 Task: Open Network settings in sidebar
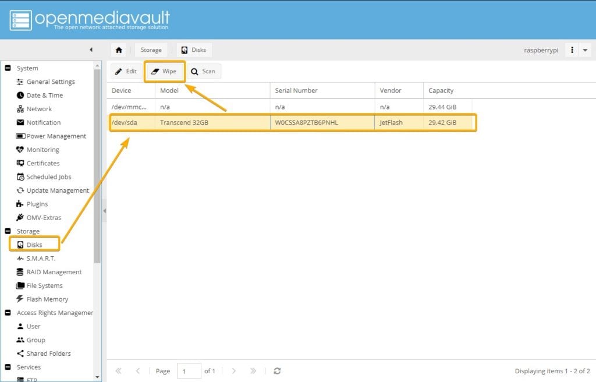(x=39, y=109)
